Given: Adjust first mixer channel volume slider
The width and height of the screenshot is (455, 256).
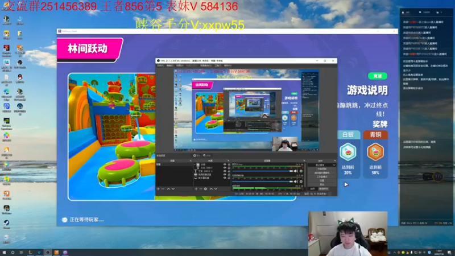Looking at the screenshot, I should (x=263, y=171).
